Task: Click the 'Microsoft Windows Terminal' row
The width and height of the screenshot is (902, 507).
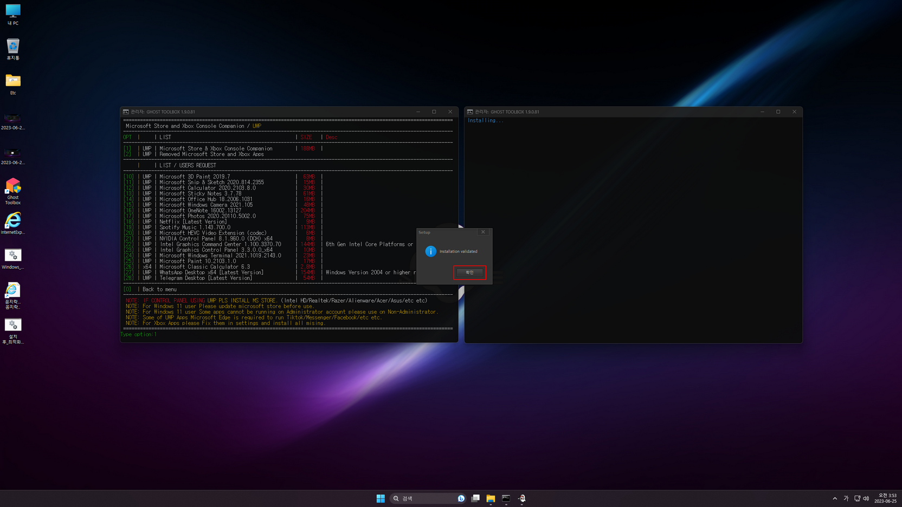Action: 223,255
